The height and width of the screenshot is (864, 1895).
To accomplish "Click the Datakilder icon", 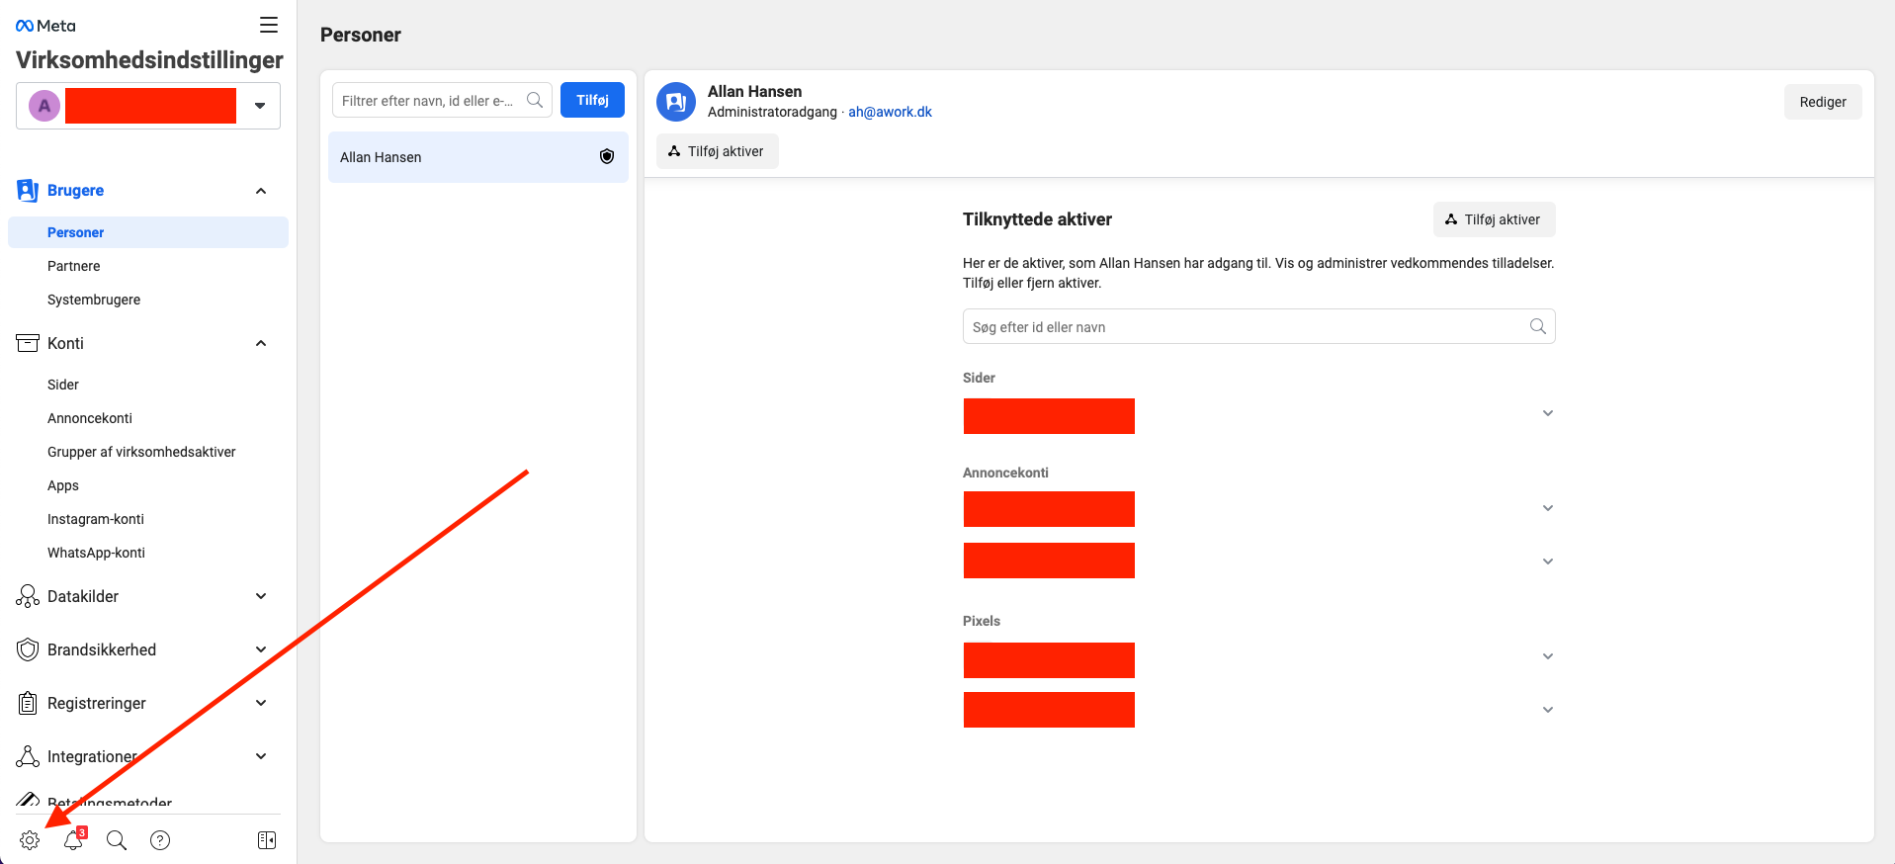I will (x=28, y=596).
